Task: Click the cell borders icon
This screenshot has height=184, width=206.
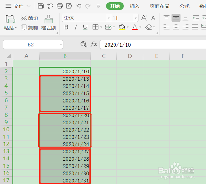Action: click(x=96, y=27)
